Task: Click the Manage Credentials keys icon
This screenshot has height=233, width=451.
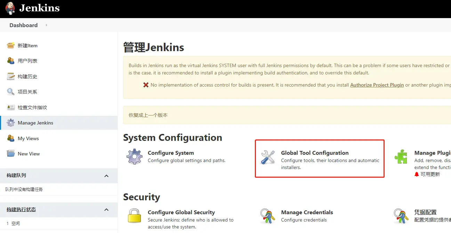Action: [268, 216]
